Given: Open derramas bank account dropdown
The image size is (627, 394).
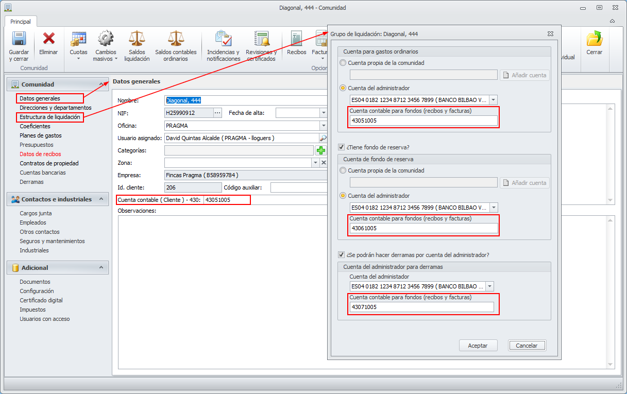Looking at the screenshot, I should pos(489,286).
